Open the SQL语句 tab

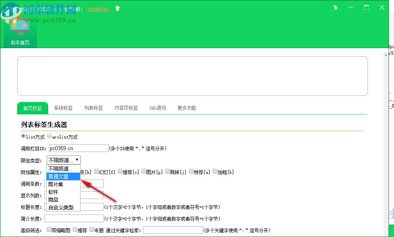click(158, 108)
